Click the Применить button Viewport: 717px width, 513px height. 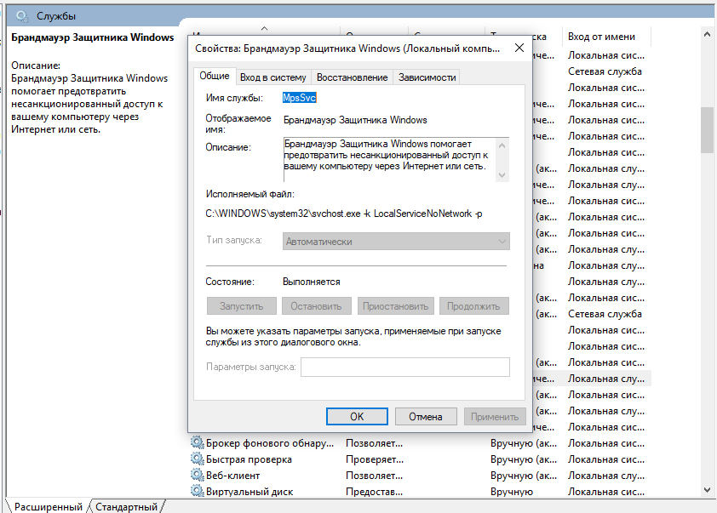pos(495,417)
